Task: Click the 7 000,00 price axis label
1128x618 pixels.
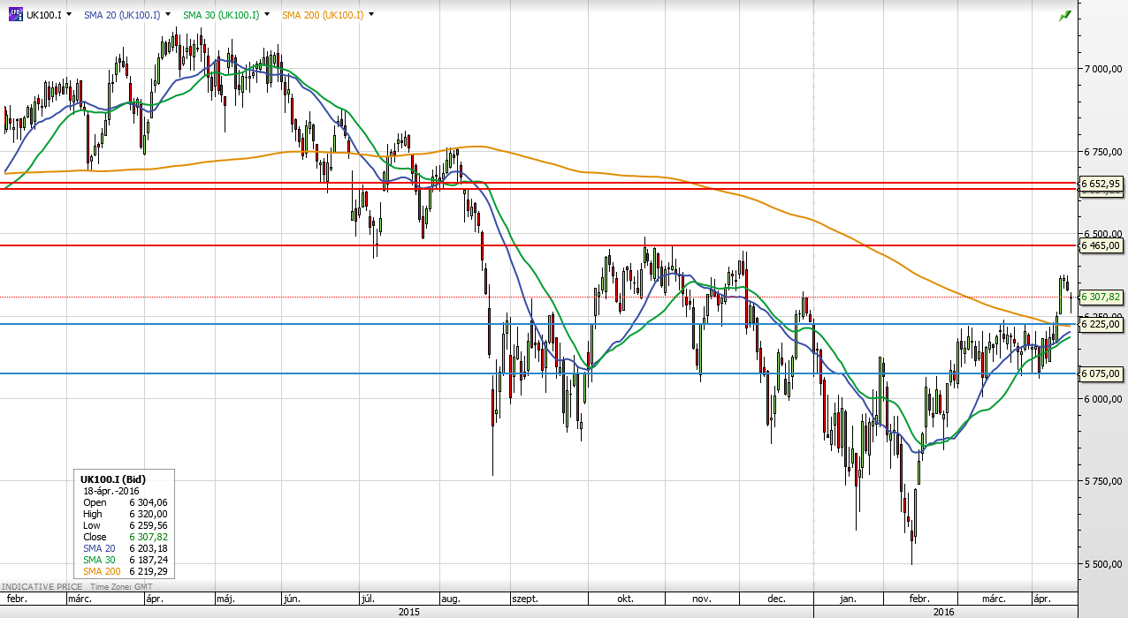Action: pos(1102,69)
